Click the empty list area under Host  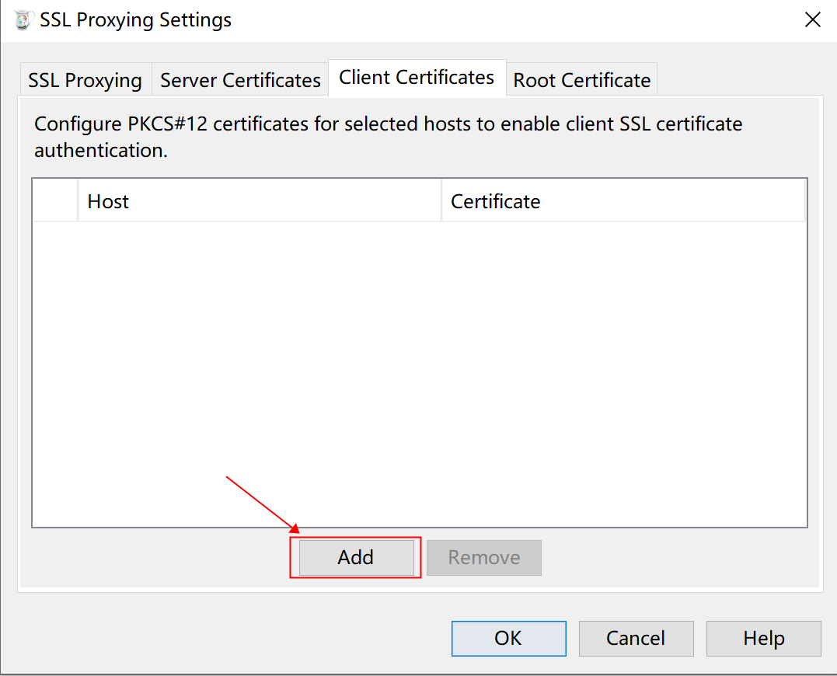pos(259,365)
